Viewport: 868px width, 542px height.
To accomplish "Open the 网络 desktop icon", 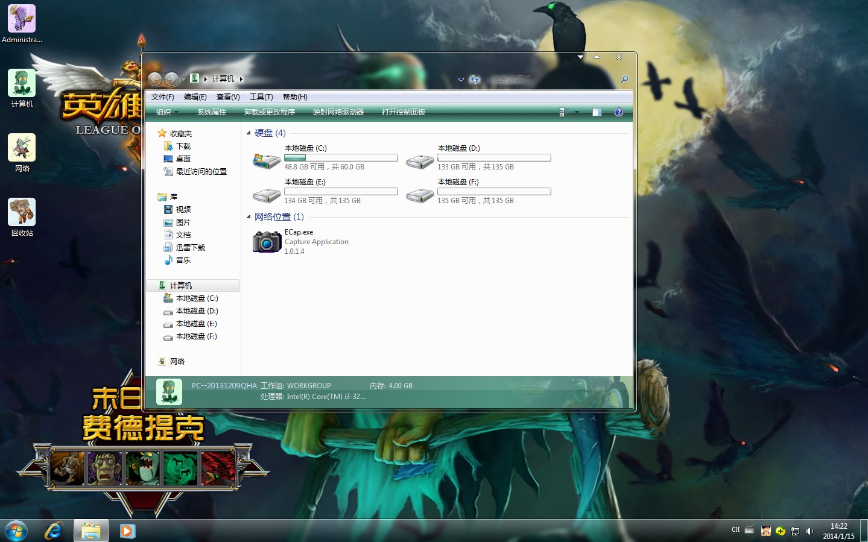I will click(x=22, y=153).
